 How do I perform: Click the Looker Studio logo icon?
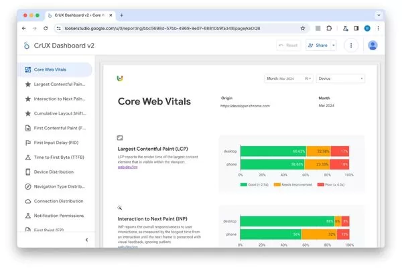[x=27, y=46]
